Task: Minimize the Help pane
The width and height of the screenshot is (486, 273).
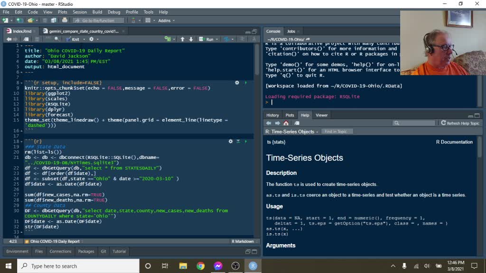Action: 470,116
